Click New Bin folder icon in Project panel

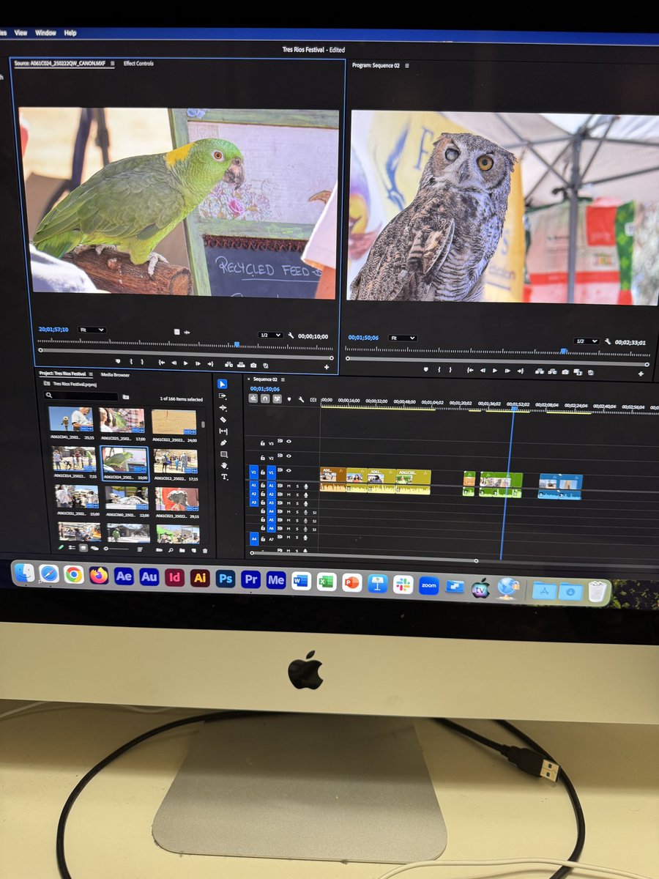(x=183, y=549)
